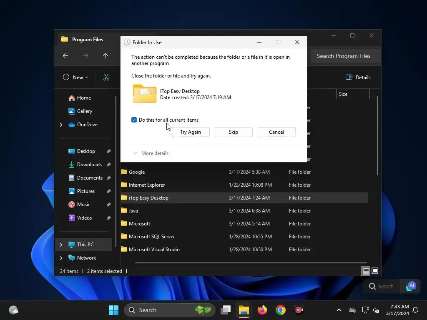Viewport: 427px width, 320px height.
Task: Switch to the large thumbnails view icon
Action: 375,271
